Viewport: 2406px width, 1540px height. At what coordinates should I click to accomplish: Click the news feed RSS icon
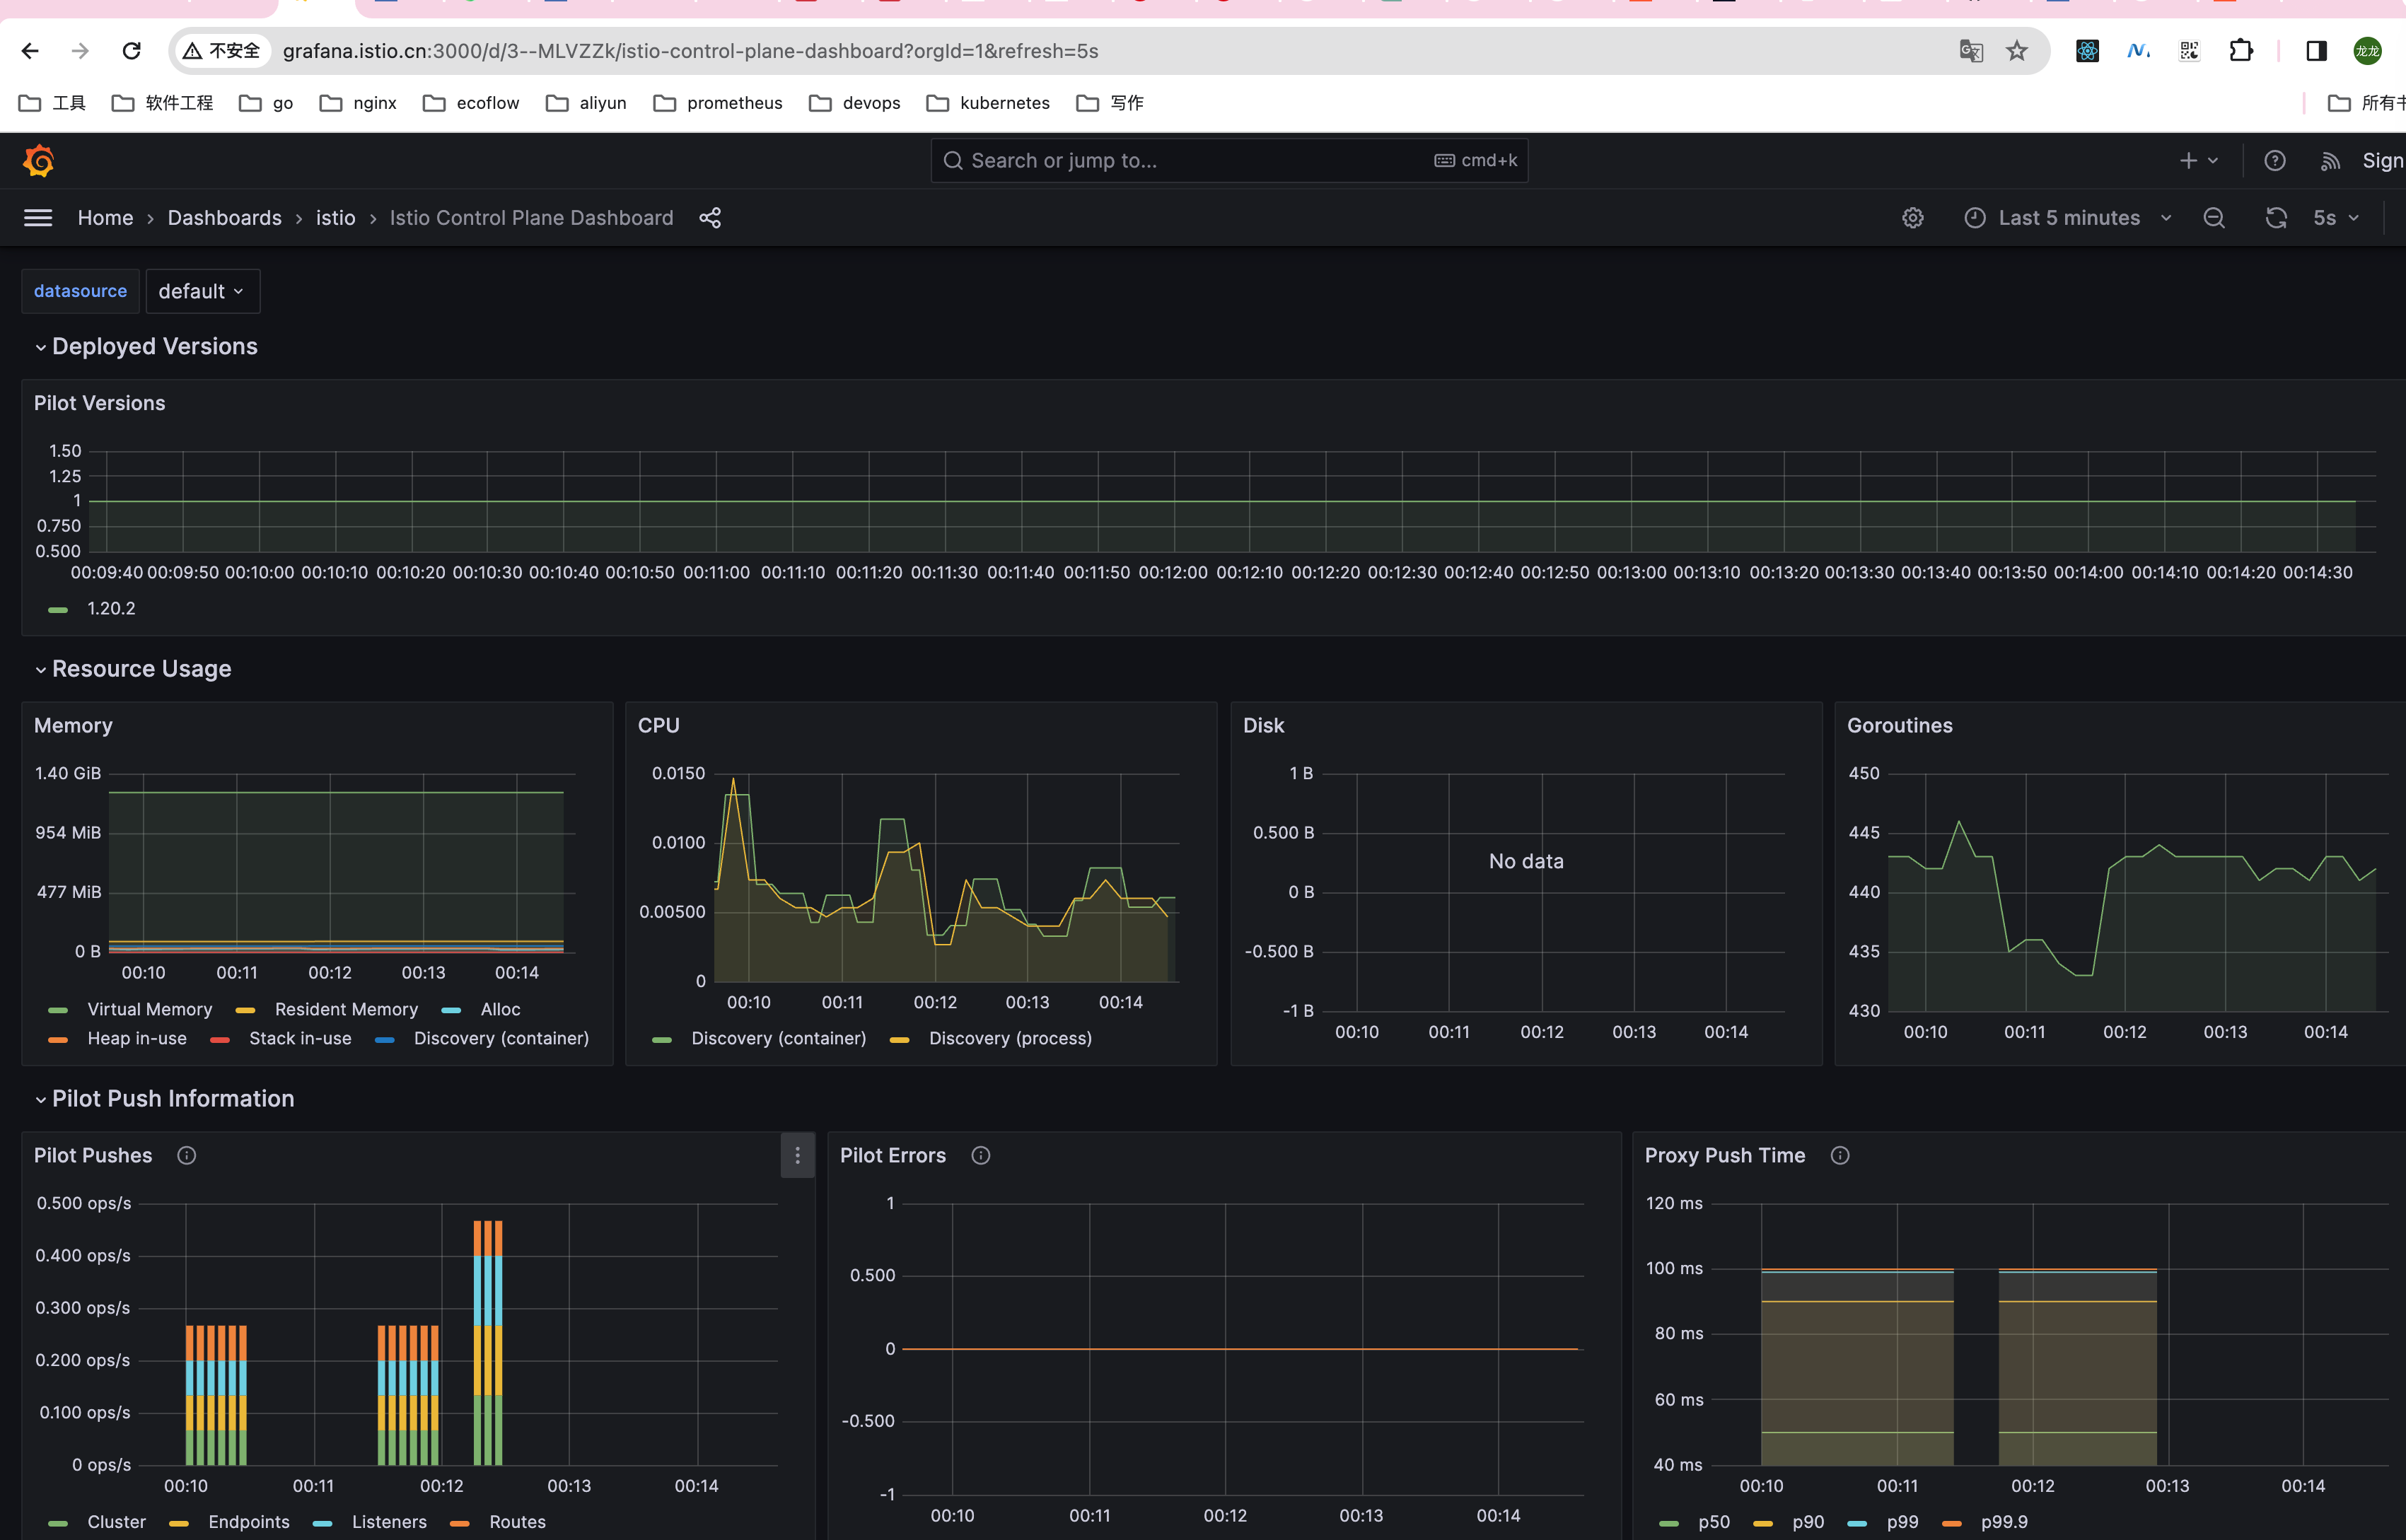tap(2330, 161)
